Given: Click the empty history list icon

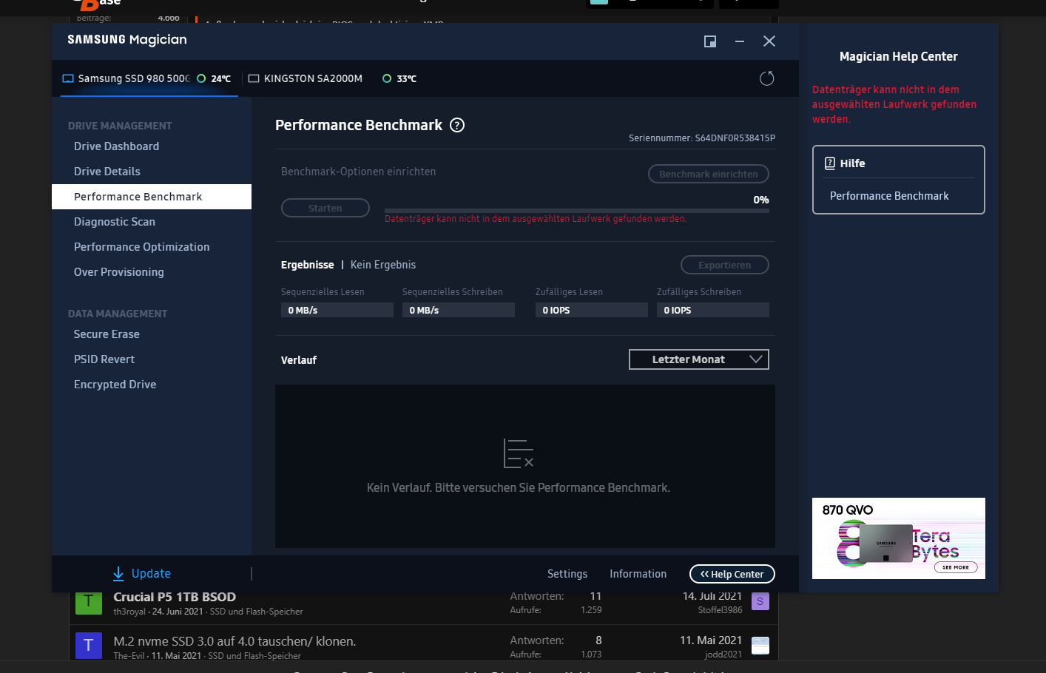Looking at the screenshot, I should click(519, 453).
